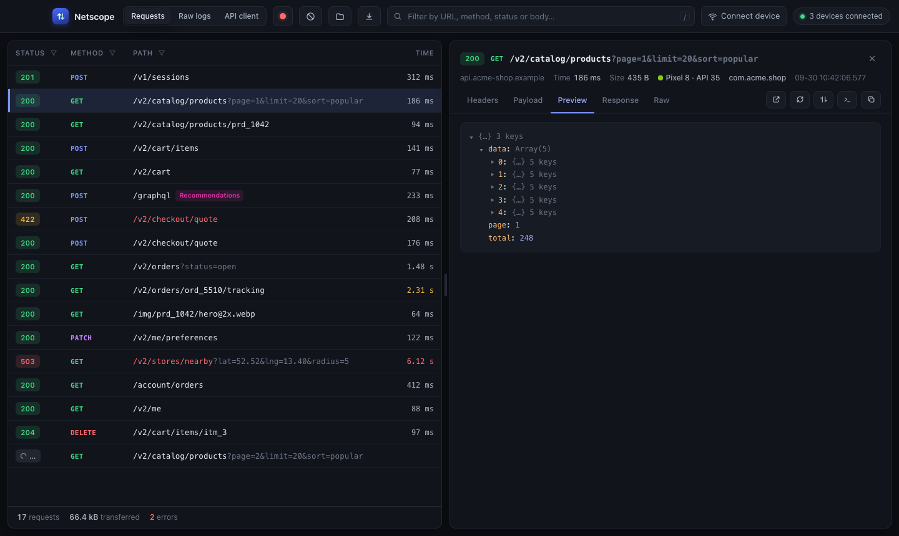Collapse the data Array(5) node
The width and height of the screenshot is (899, 536).
(x=481, y=150)
